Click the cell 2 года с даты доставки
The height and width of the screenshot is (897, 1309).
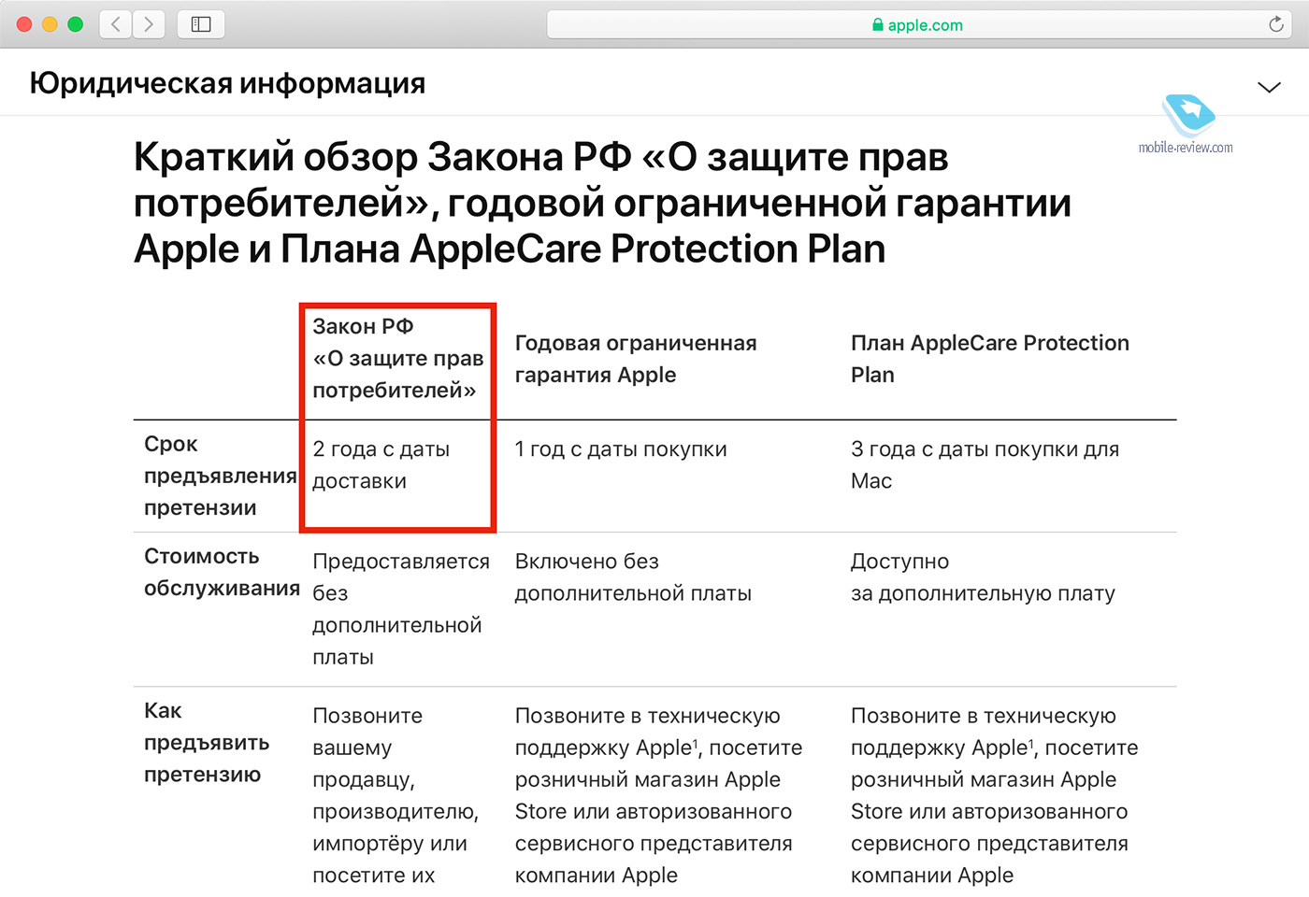click(x=381, y=465)
